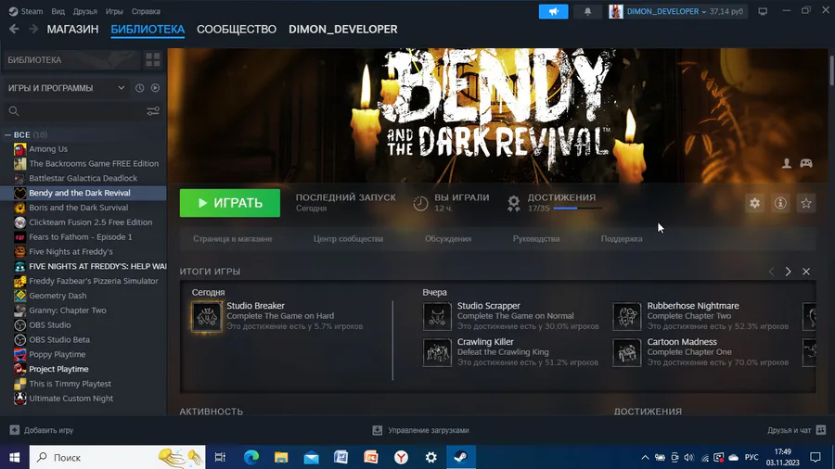
Task: Open the Вид menu
Action: [x=58, y=11]
